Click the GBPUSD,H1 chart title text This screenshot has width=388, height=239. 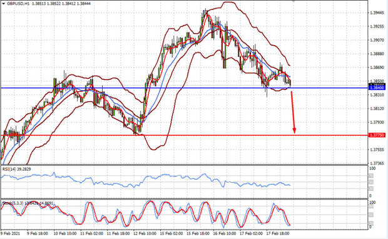[18, 4]
